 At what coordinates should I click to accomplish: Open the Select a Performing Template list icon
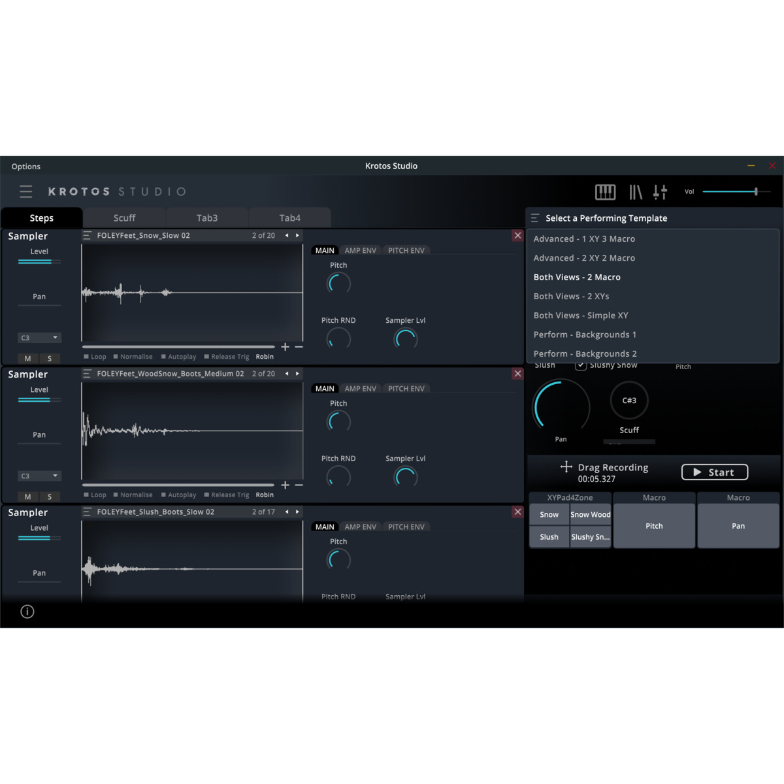pos(536,218)
